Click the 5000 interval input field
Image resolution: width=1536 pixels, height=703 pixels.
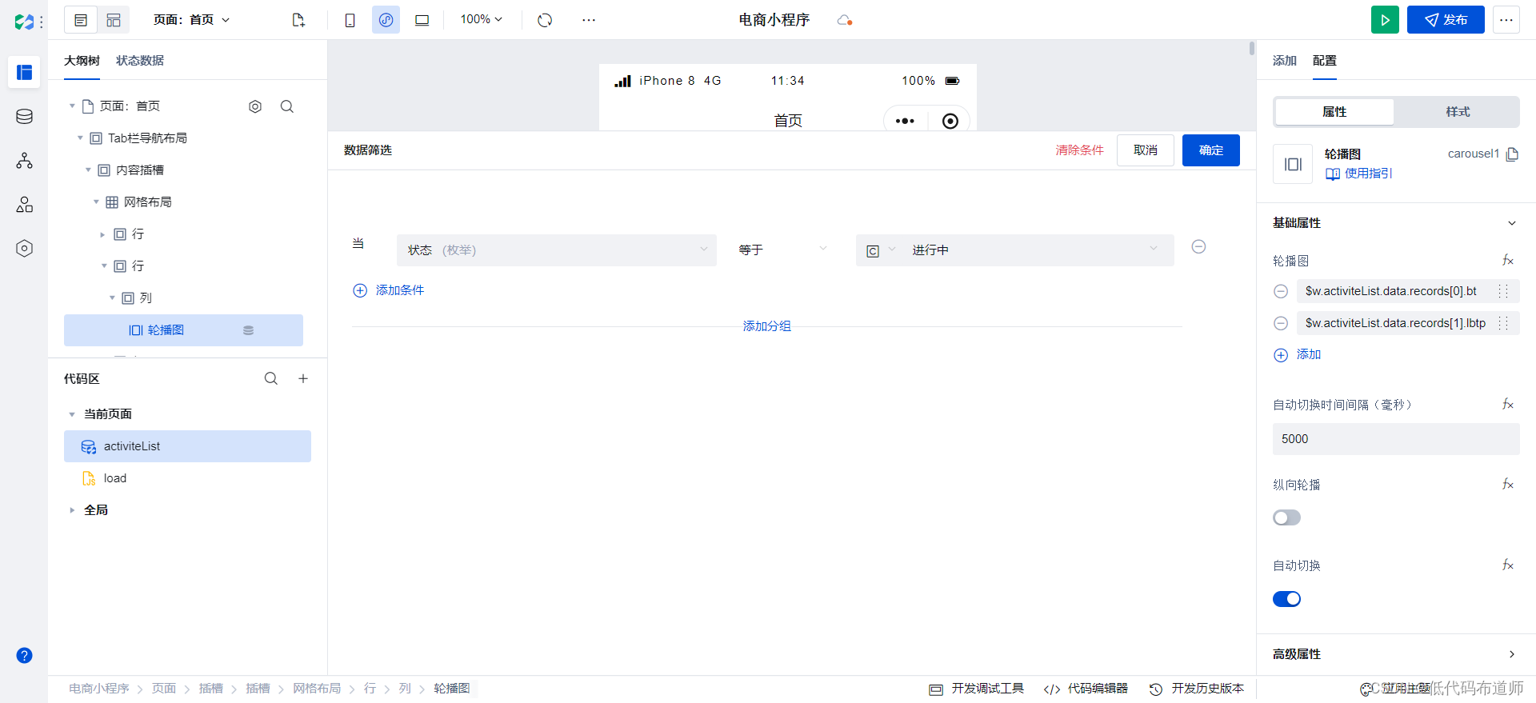point(1396,439)
